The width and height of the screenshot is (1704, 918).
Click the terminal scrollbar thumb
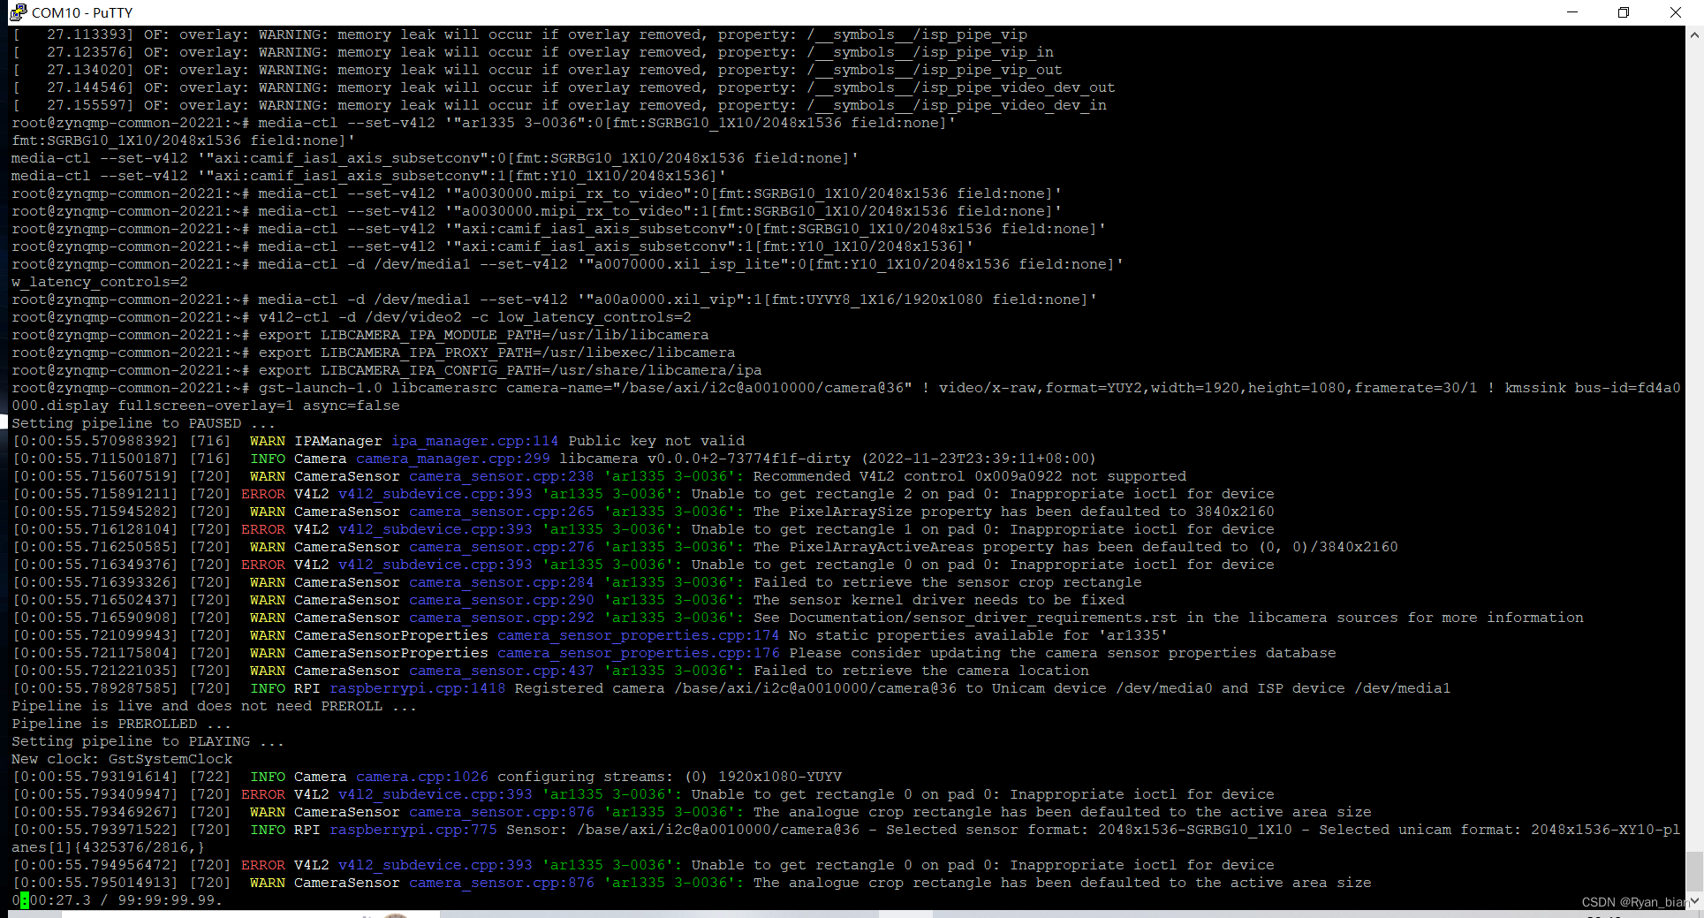[1694, 872]
